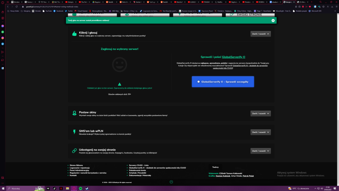Open the player arrow icon in Opera sidebar
The height and width of the screenshot is (191, 339).
point(3,52)
